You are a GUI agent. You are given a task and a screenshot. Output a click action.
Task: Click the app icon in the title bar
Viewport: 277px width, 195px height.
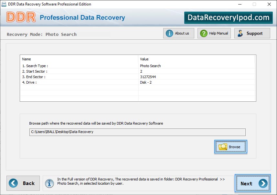pos(4,4)
